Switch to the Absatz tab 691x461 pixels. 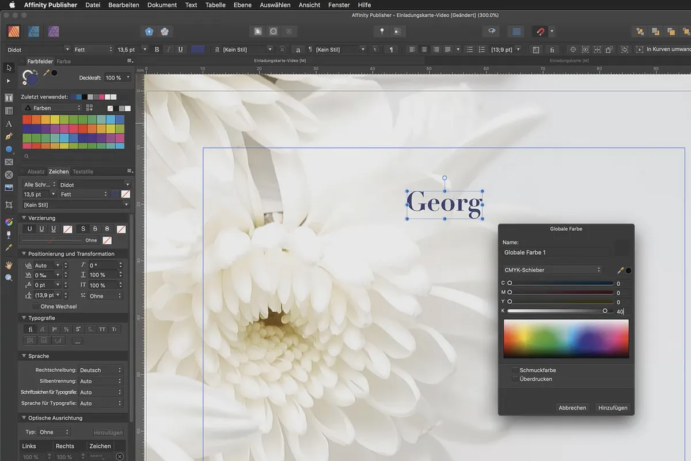[36, 172]
